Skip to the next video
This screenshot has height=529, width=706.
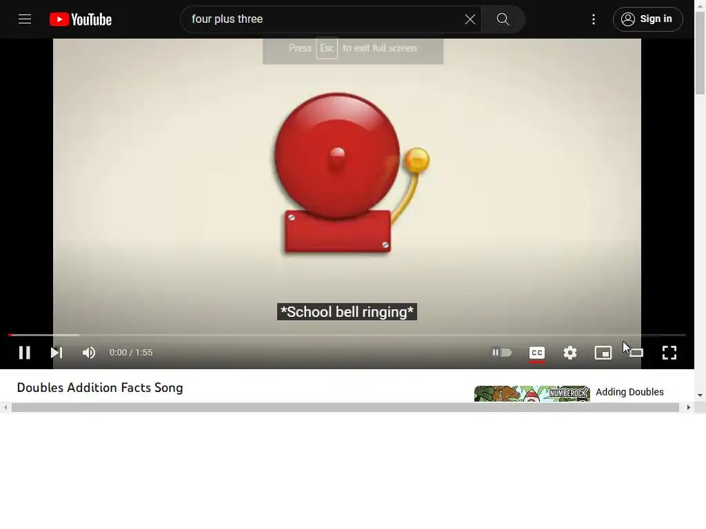(57, 353)
